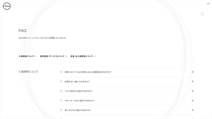
Task: Click the Q icon beside ベビーカー question
Action: pos(61,100)
